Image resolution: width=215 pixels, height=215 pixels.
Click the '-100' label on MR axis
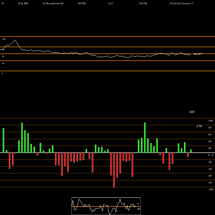point(210,190)
